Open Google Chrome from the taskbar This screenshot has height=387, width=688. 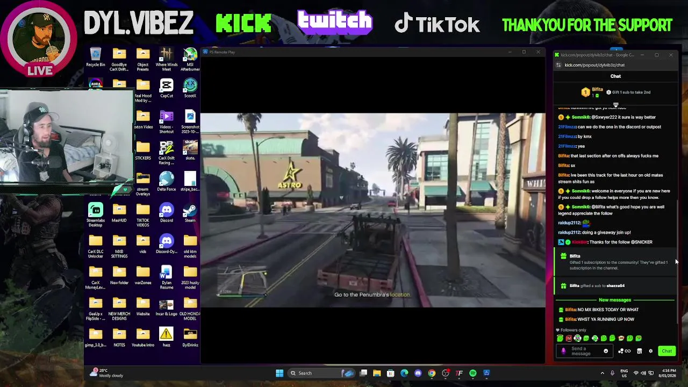(432, 373)
